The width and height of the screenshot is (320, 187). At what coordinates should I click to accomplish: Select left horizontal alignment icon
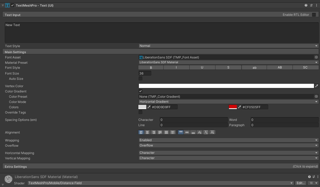pyautogui.click(x=141, y=132)
